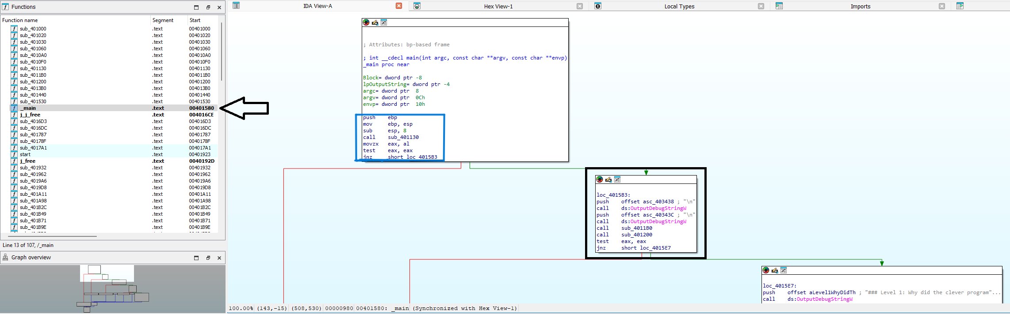Click the '_main proc near' line

386,64
